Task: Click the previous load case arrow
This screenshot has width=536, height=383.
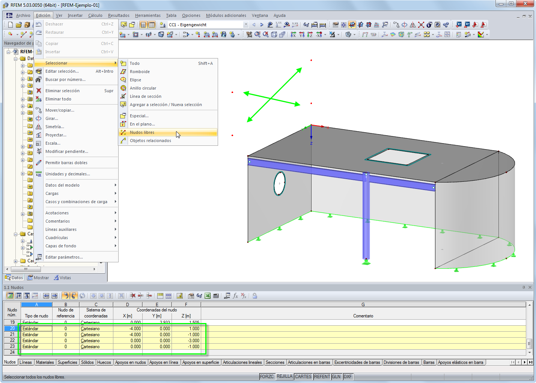Action: pos(254,25)
